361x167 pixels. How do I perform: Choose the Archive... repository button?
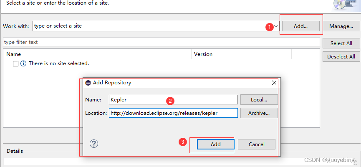click(259, 113)
